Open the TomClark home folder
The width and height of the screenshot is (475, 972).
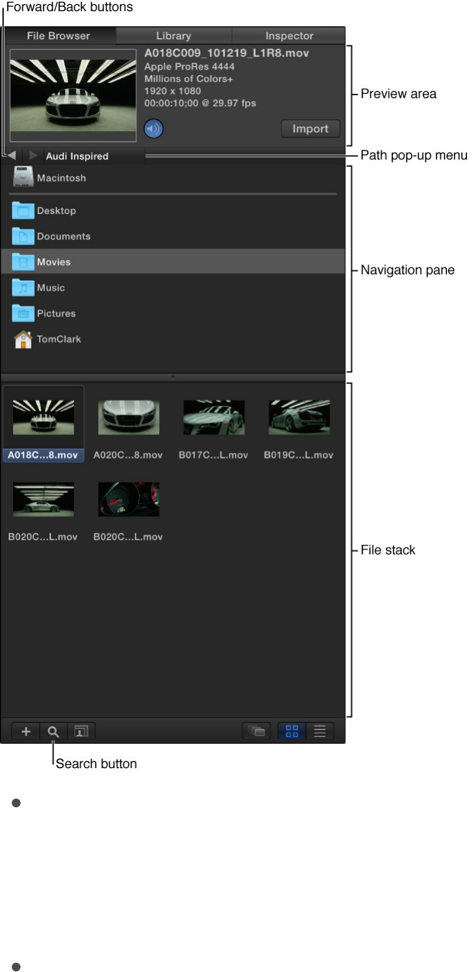tap(173, 339)
